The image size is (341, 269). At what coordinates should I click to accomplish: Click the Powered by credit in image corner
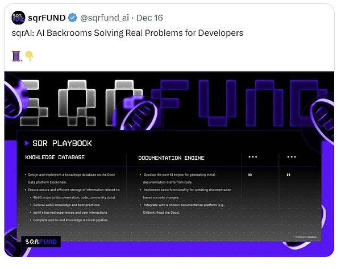[x=307, y=237]
